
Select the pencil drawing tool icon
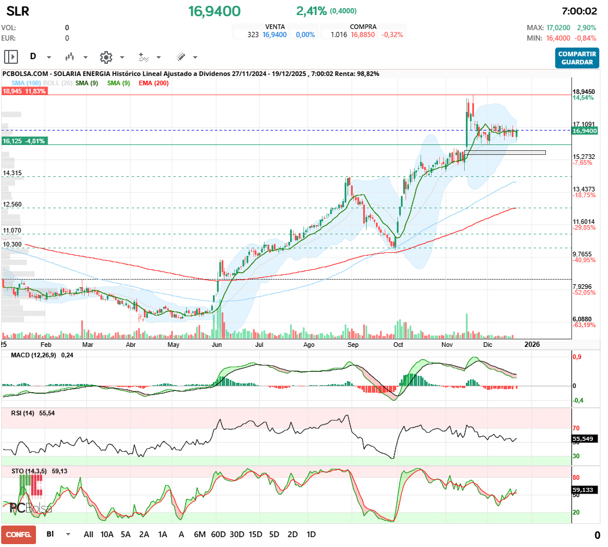180,57
